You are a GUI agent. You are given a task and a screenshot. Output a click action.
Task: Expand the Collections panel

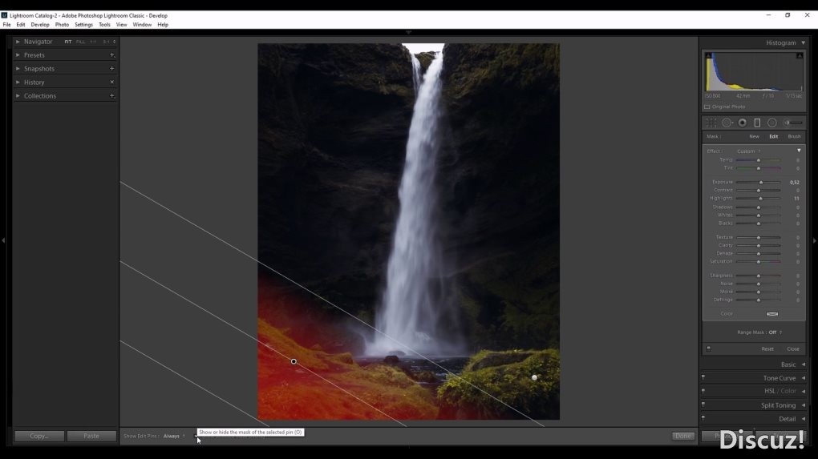(x=18, y=96)
